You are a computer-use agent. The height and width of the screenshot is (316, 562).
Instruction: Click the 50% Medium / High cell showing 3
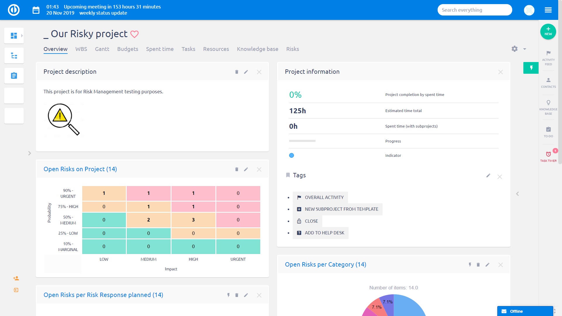click(193, 220)
